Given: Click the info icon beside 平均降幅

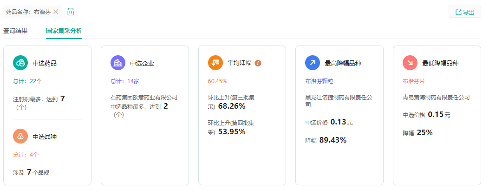Looking at the screenshot, I should coord(258,63).
